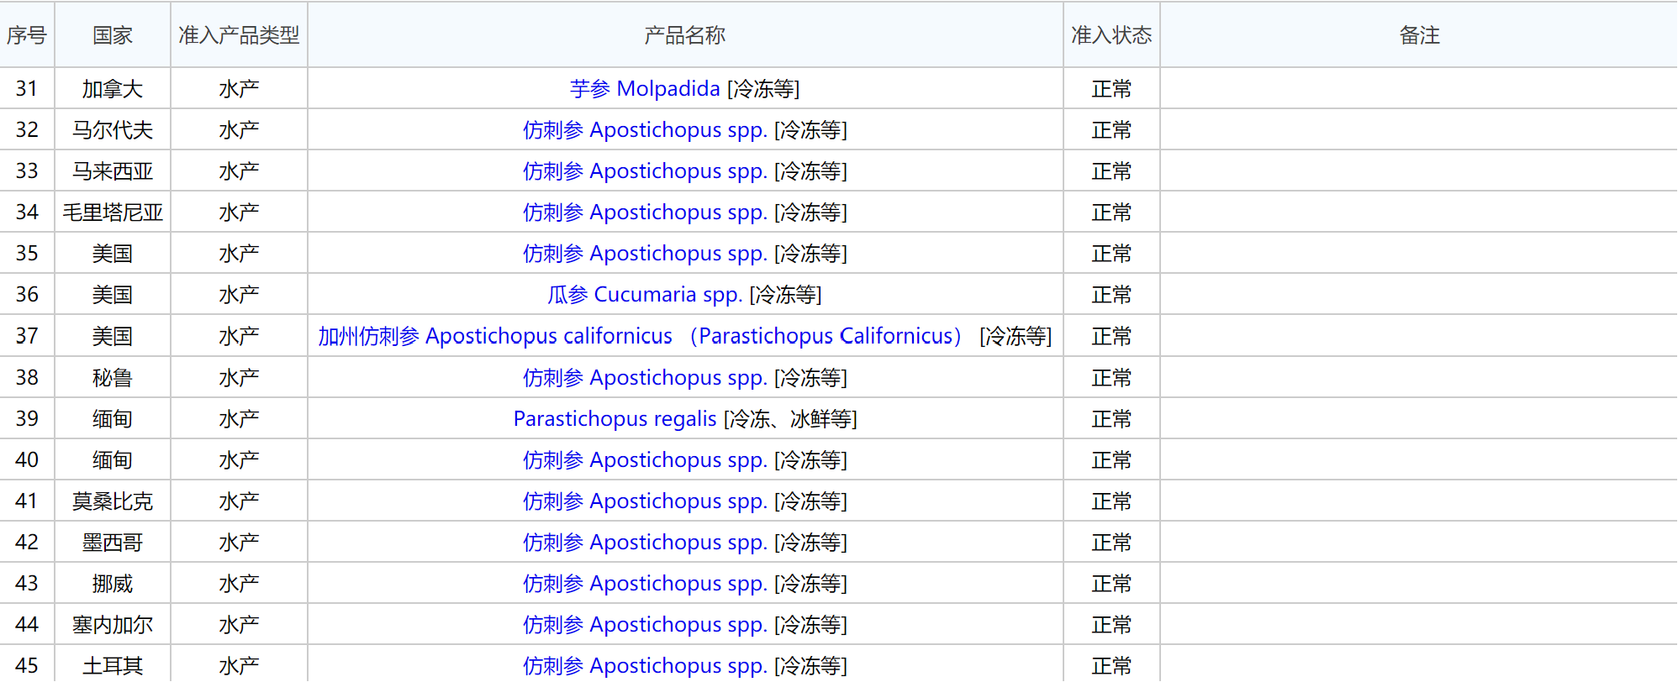Click serial number 31
Screen dimensions: 1678x682
pyautogui.click(x=27, y=88)
